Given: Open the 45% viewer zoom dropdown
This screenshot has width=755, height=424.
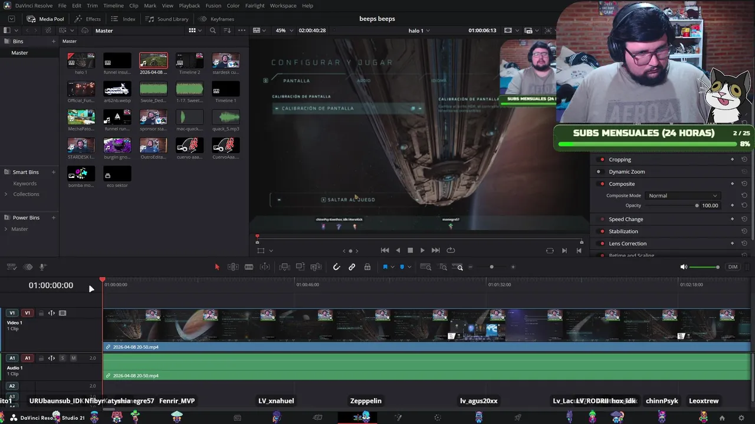Looking at the screenshot, I should pos(284,31).
